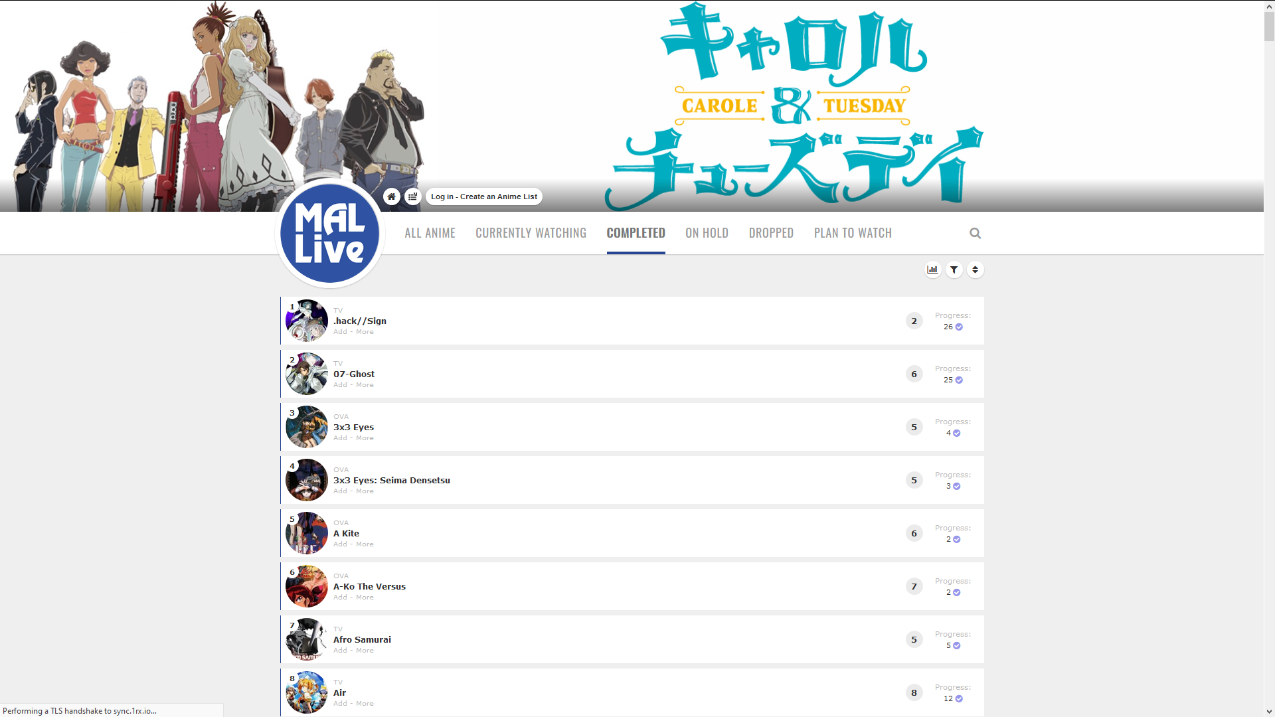
Task: Click the home icon button
Action: click(x=392, y=197)
